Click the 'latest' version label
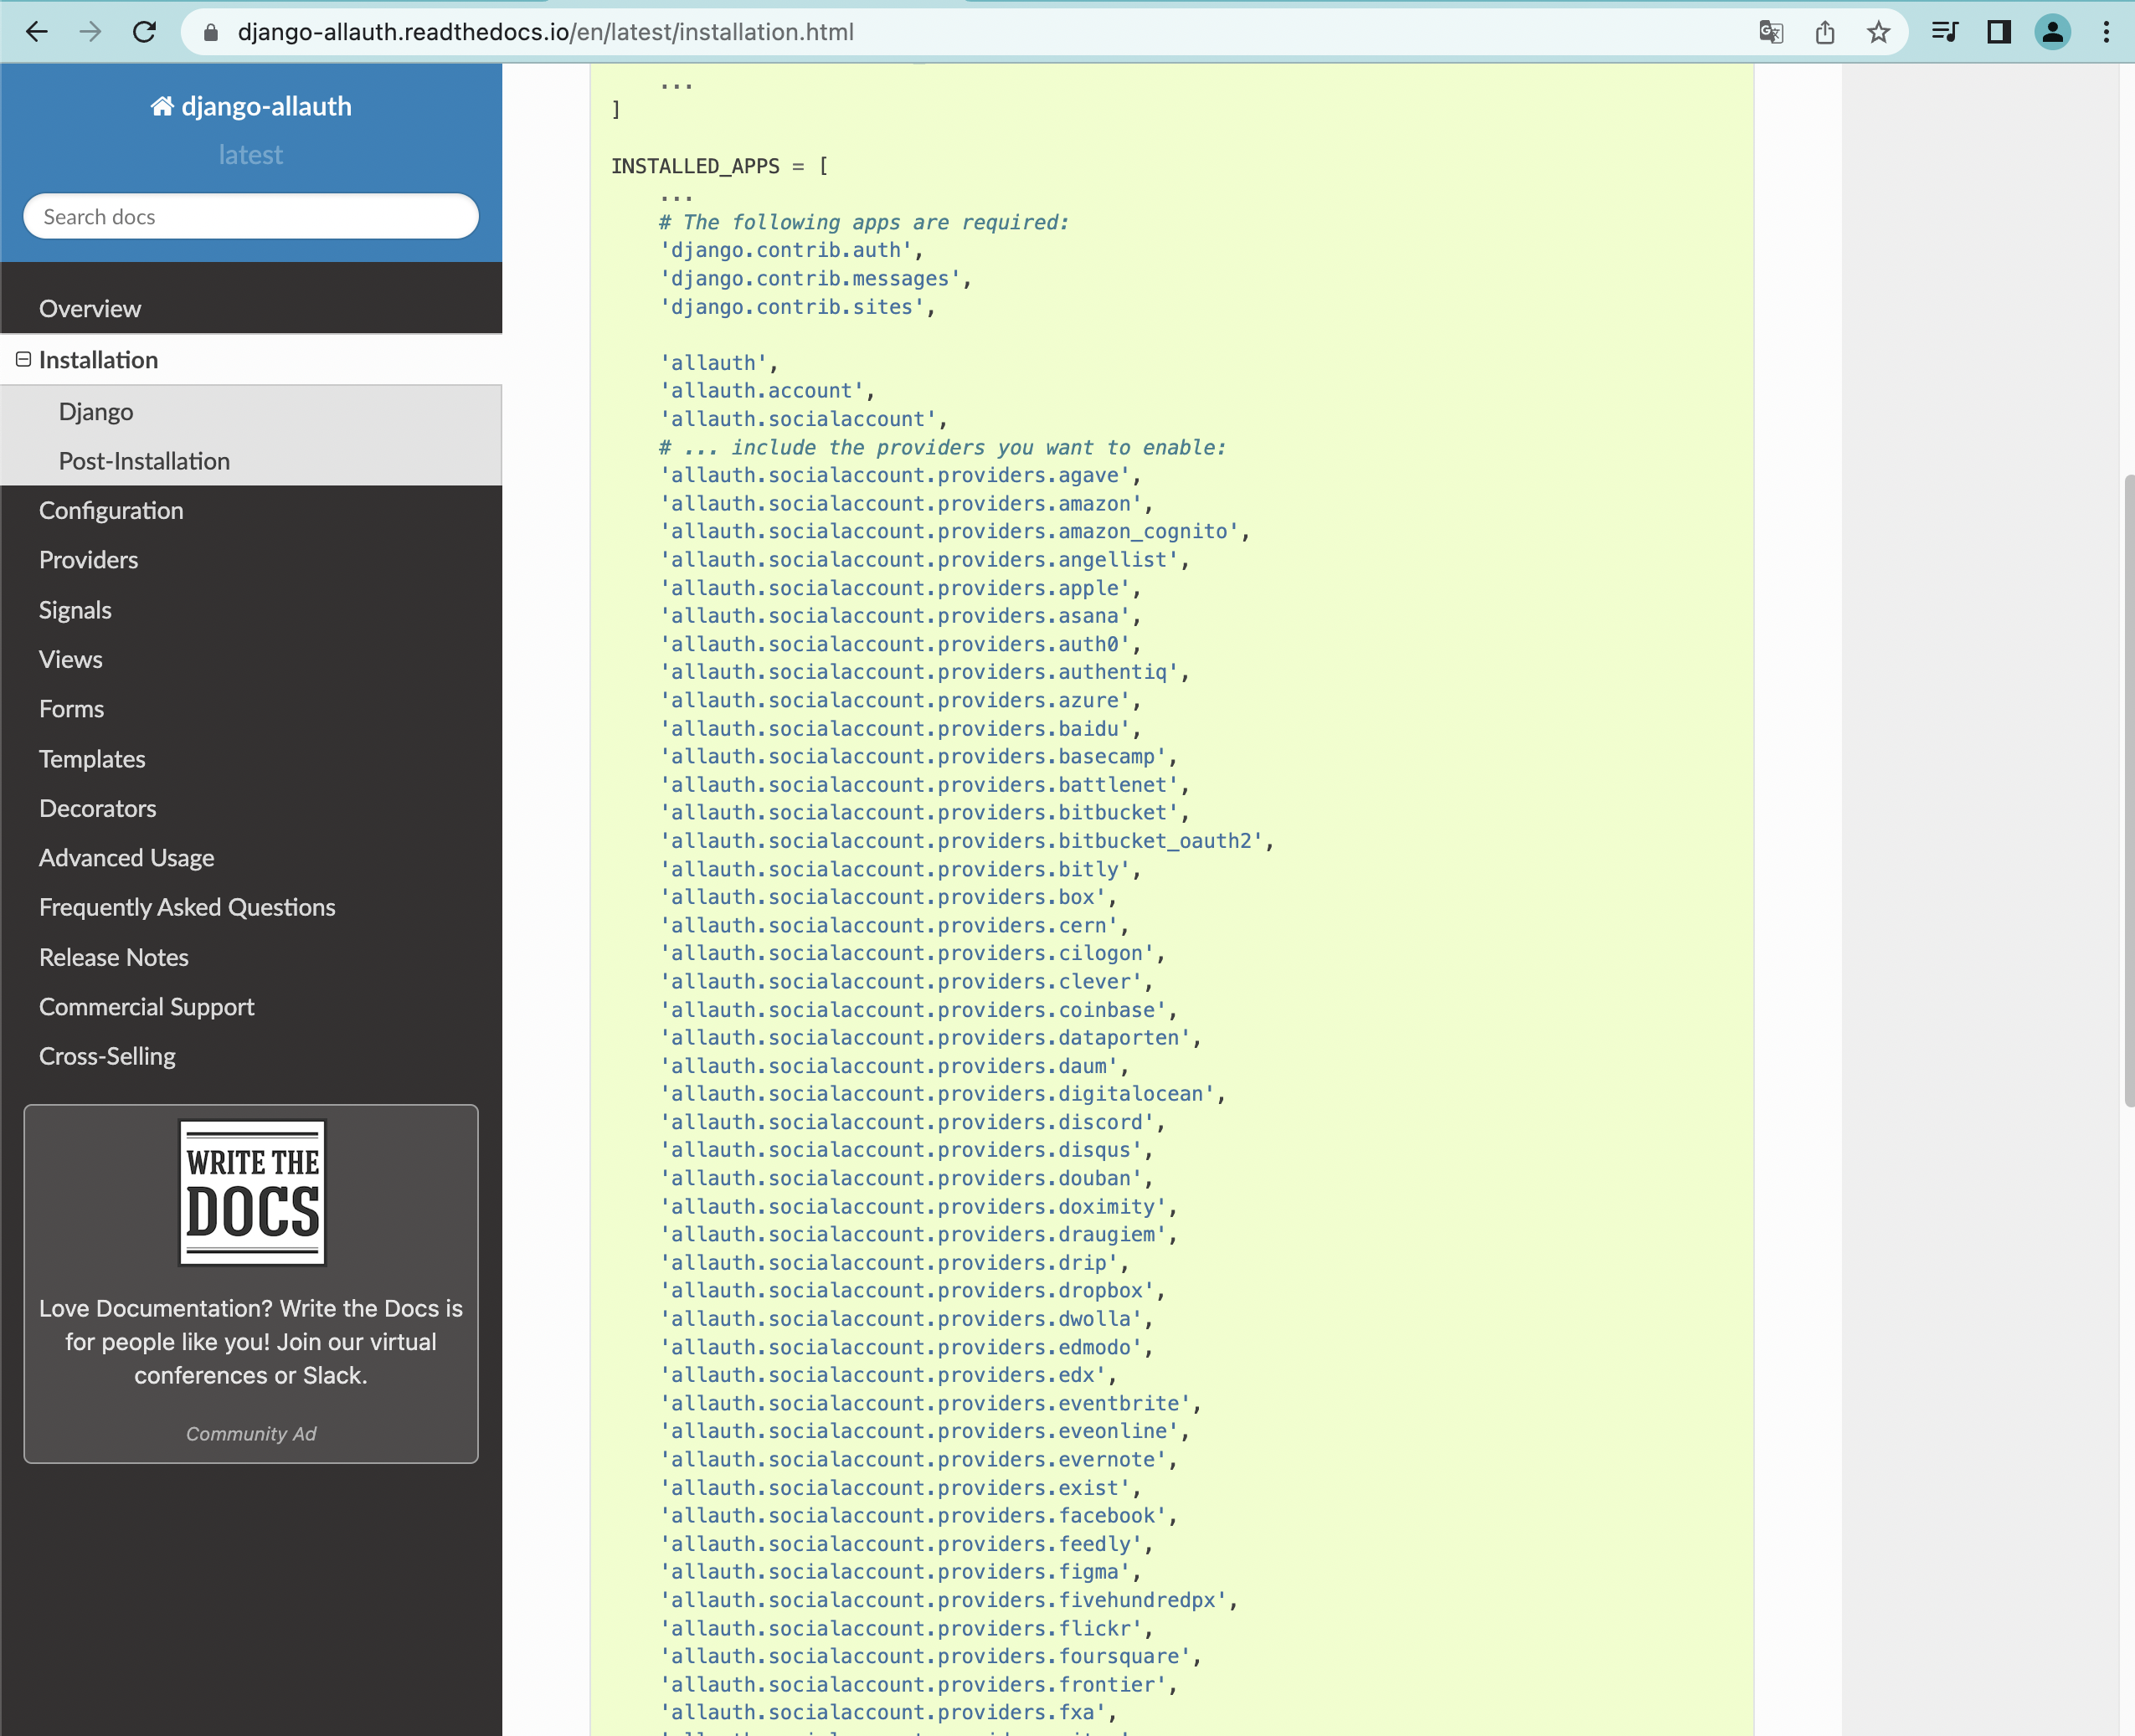The height and width of the screenshot is (1736, 2135). (x=251, y=155)
